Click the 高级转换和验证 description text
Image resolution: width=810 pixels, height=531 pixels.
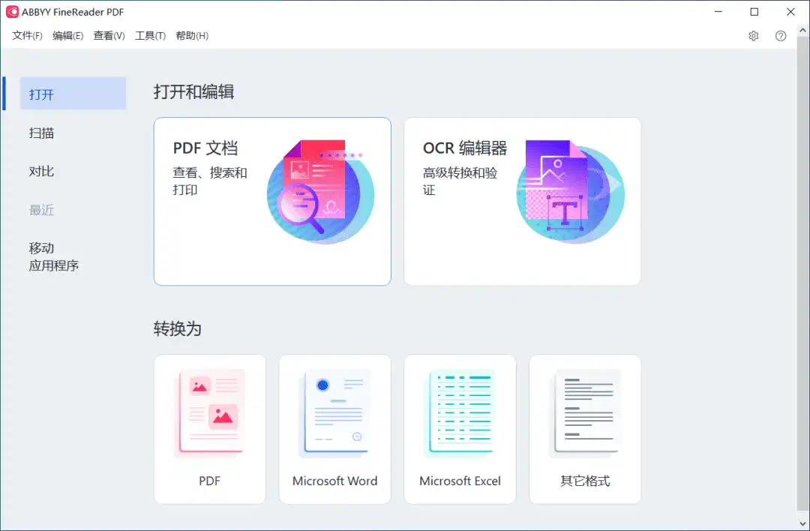pyautogui.click(x=460, y=181)
